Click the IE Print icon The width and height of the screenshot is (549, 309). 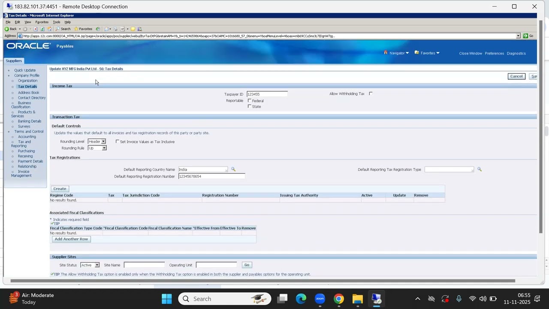click(115, 29)
